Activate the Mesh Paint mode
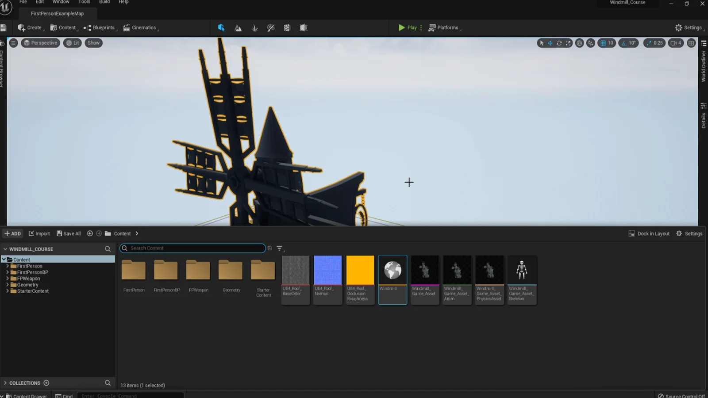 (x=271, y=27)
